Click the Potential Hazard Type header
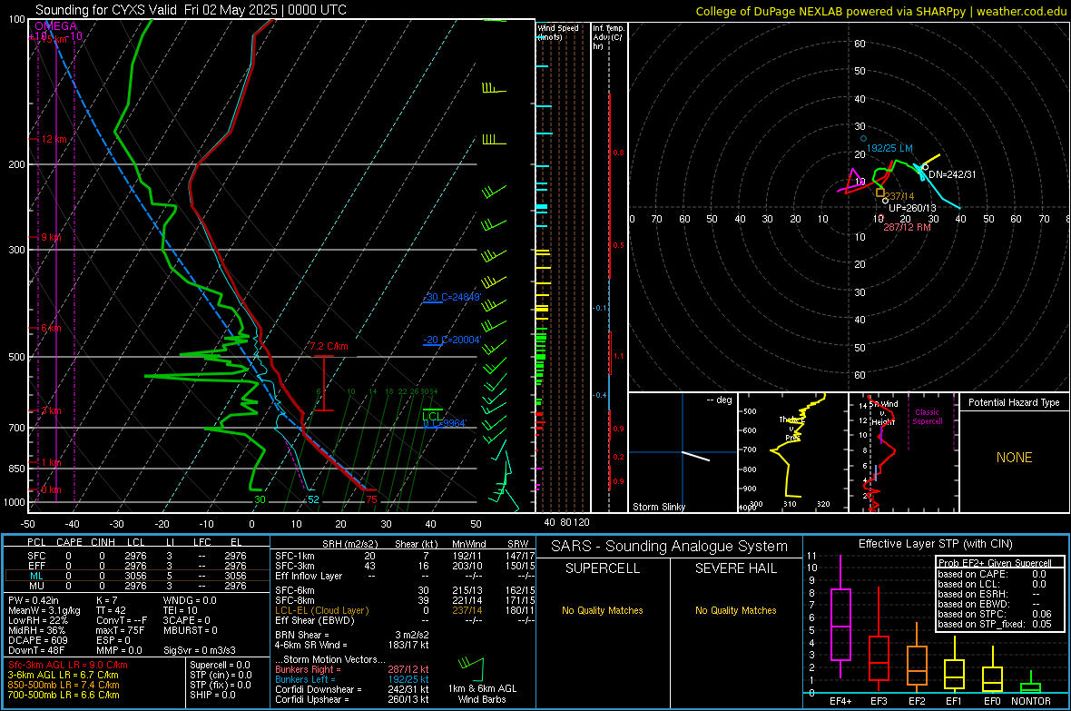This screenshot has width=1071, height=711. [1014, 402]
